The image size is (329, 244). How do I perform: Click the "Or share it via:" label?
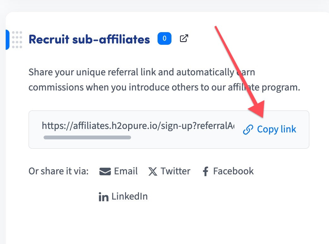(59, 171)
